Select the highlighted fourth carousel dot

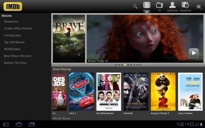click(x=125, y=65)
